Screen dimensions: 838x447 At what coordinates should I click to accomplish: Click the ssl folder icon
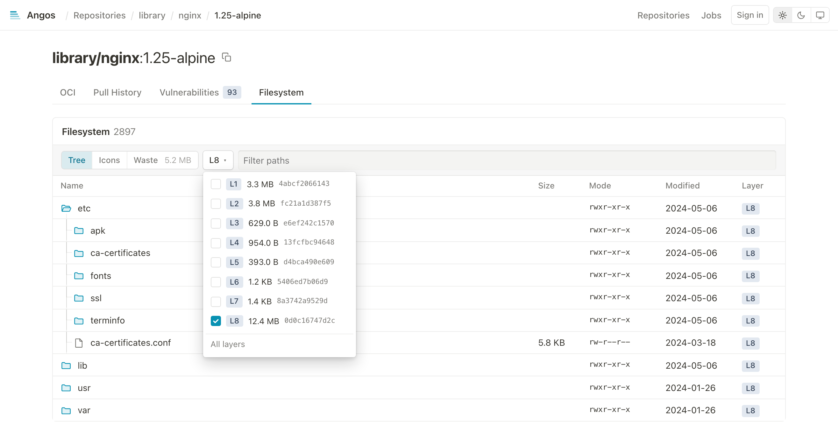coord(79,298)
